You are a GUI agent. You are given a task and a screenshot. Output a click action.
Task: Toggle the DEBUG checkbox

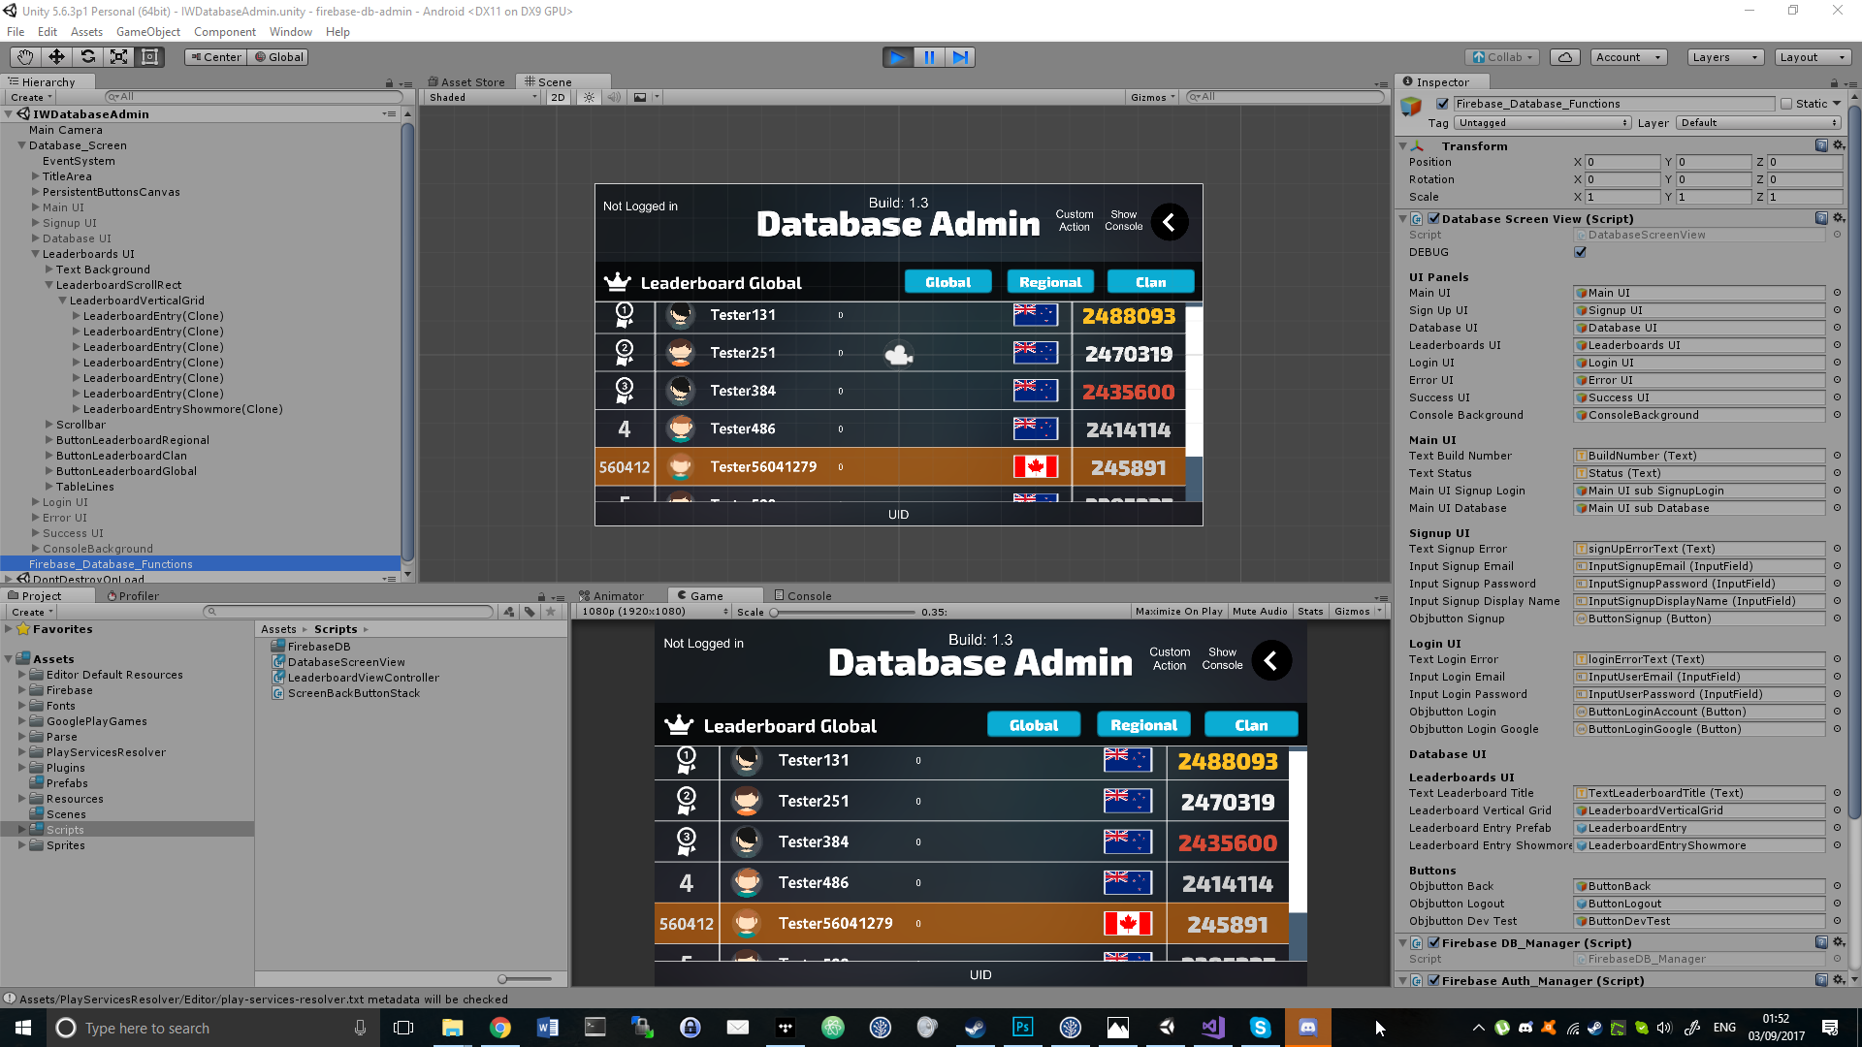tap(1581, 252)
